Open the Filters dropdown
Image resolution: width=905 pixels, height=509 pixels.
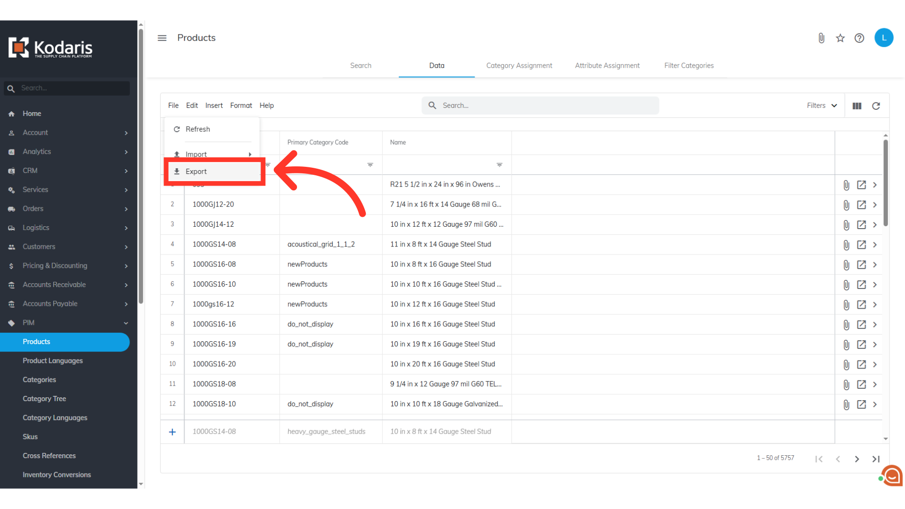[x=822, y=106]
